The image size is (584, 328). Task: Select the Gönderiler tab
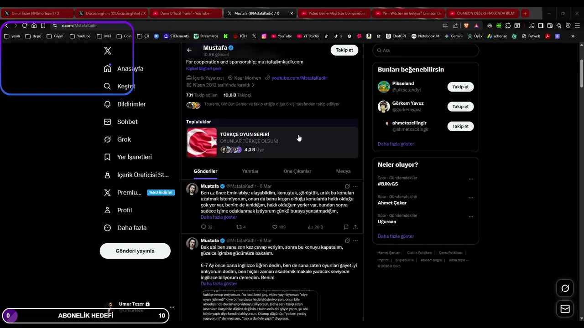[x=205, y=171]
